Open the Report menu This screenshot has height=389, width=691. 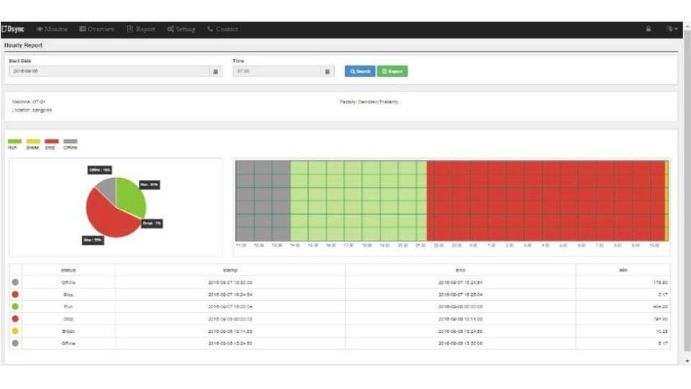coord(141,30)
